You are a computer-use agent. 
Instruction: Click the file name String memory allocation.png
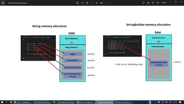(18, 3)
